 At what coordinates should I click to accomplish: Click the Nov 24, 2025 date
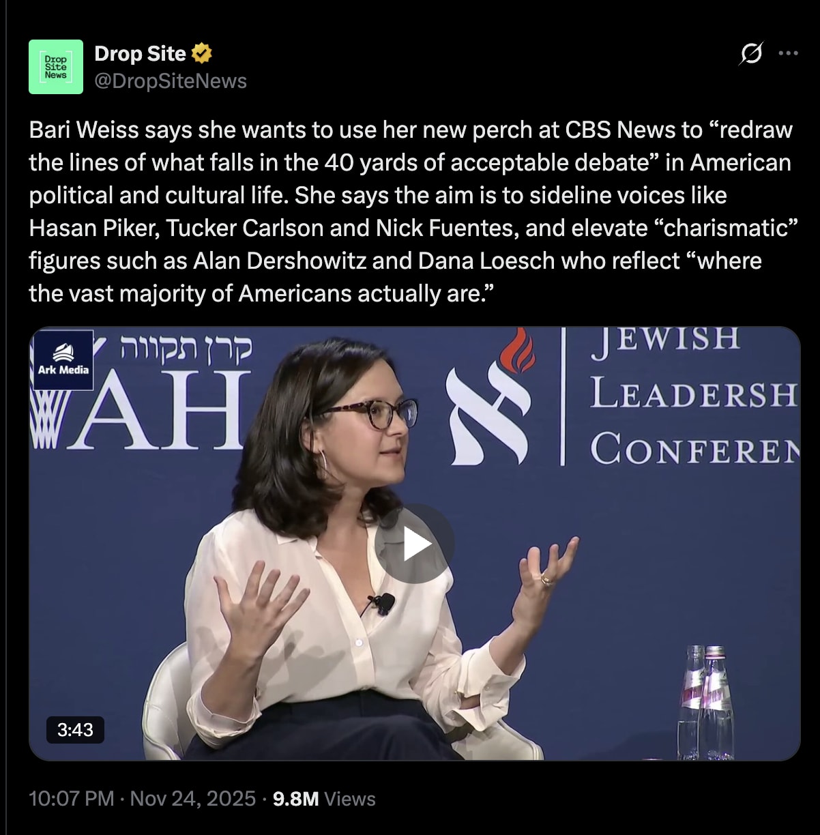[x=193, y=798]
